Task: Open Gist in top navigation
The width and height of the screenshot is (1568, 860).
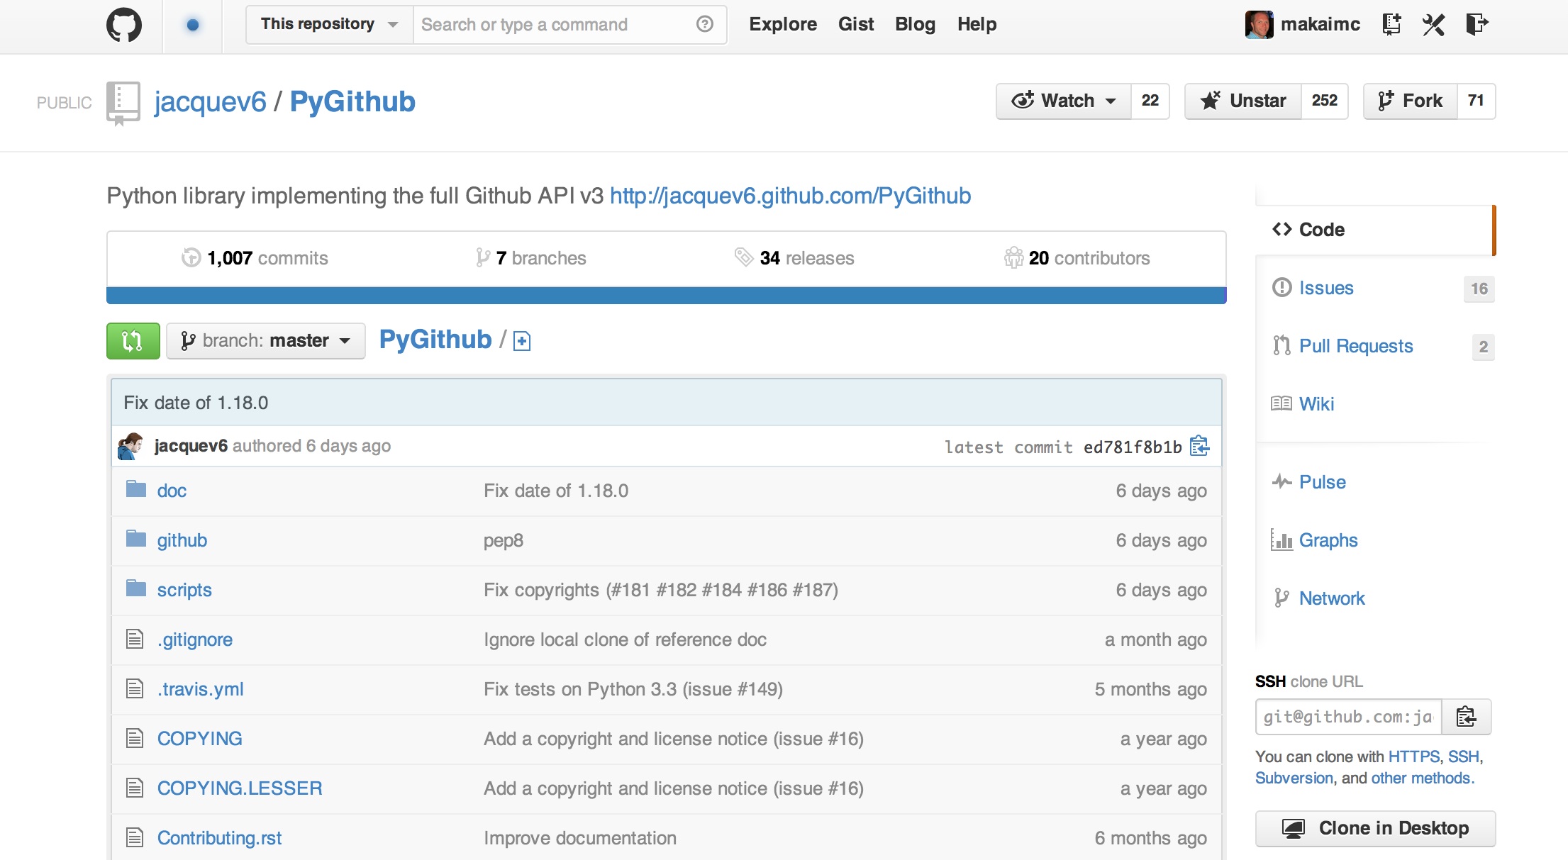Action: pos(856,24)
